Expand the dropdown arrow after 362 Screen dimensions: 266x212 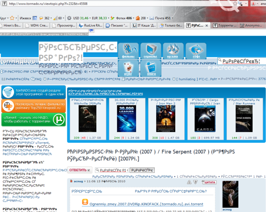(51, 18)
